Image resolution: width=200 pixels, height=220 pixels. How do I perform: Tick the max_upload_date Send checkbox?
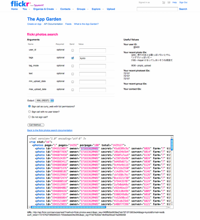72,90
